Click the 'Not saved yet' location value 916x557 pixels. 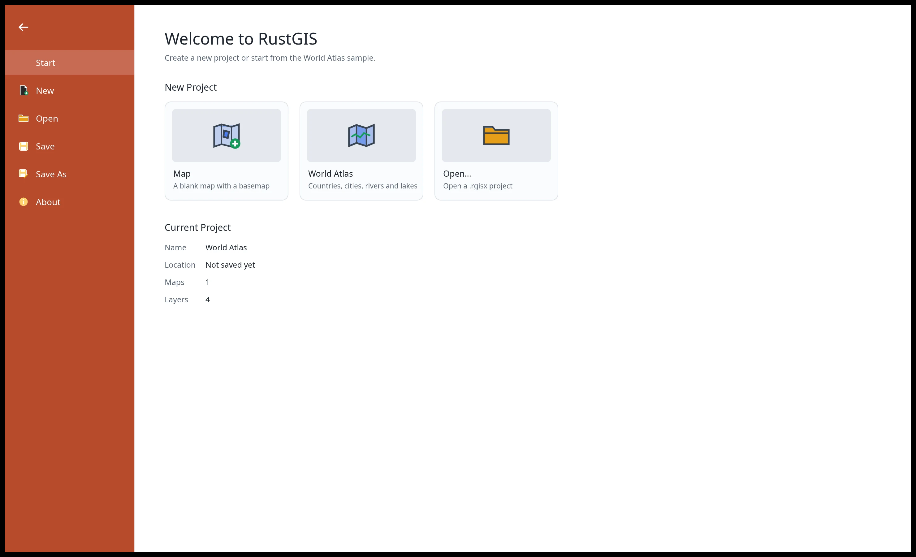coord(230,265)
